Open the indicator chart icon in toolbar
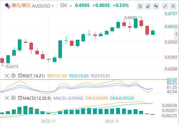Viewport: 179px width, 125px height. pos(140,6)
